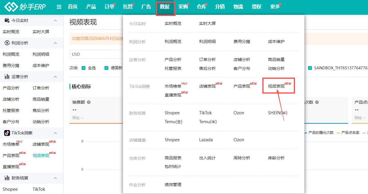Open the 首页 top menu
The width and height of the screenshot is (368, 194).
click(x=73, y=7)
